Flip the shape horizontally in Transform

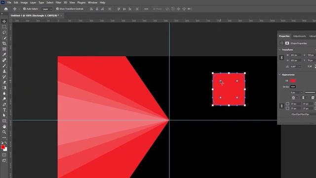pos(310,66)
